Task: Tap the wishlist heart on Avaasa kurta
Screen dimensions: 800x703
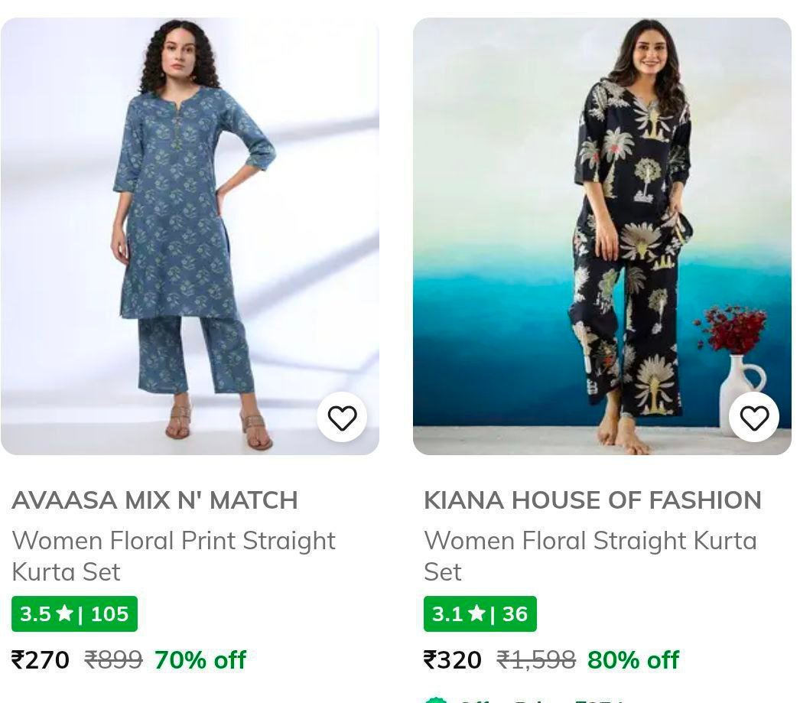Action: point(342,418)
